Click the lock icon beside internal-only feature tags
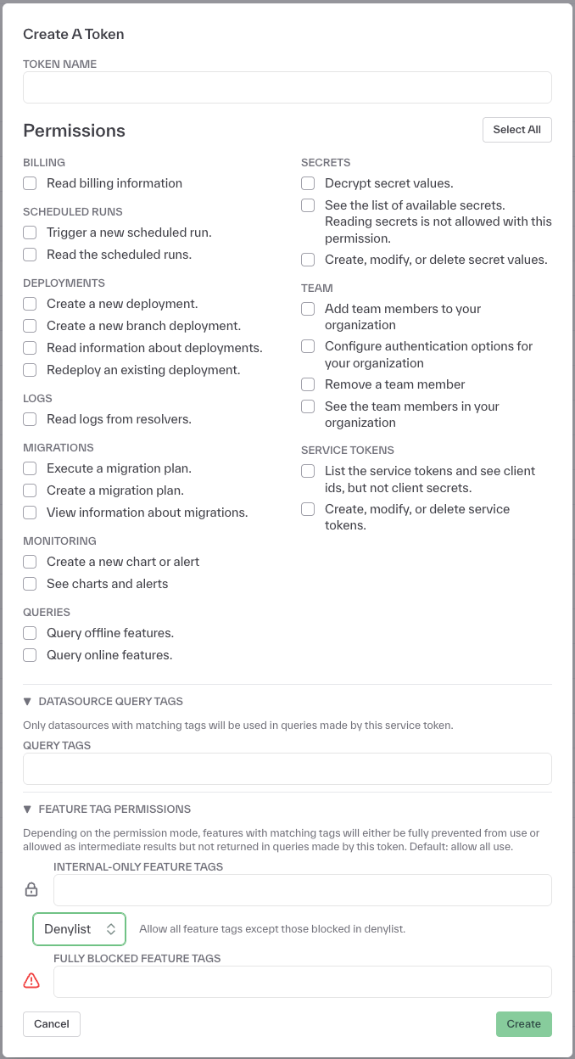The height and width of the screenshot is (1059, 575). point(31,889)
